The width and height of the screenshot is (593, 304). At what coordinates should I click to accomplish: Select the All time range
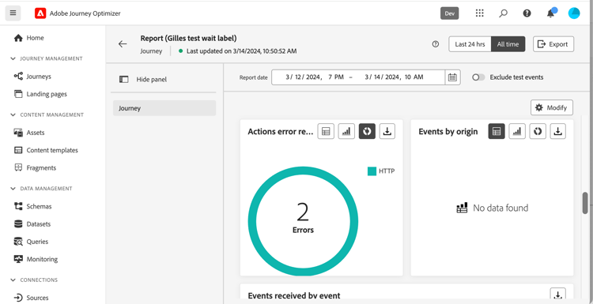[x=508, y=44]
